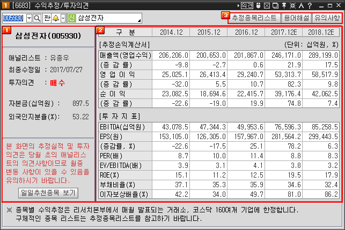Click the mouse icon in title bar
Screen dimensions: 345x230
(x=258, y=5)
